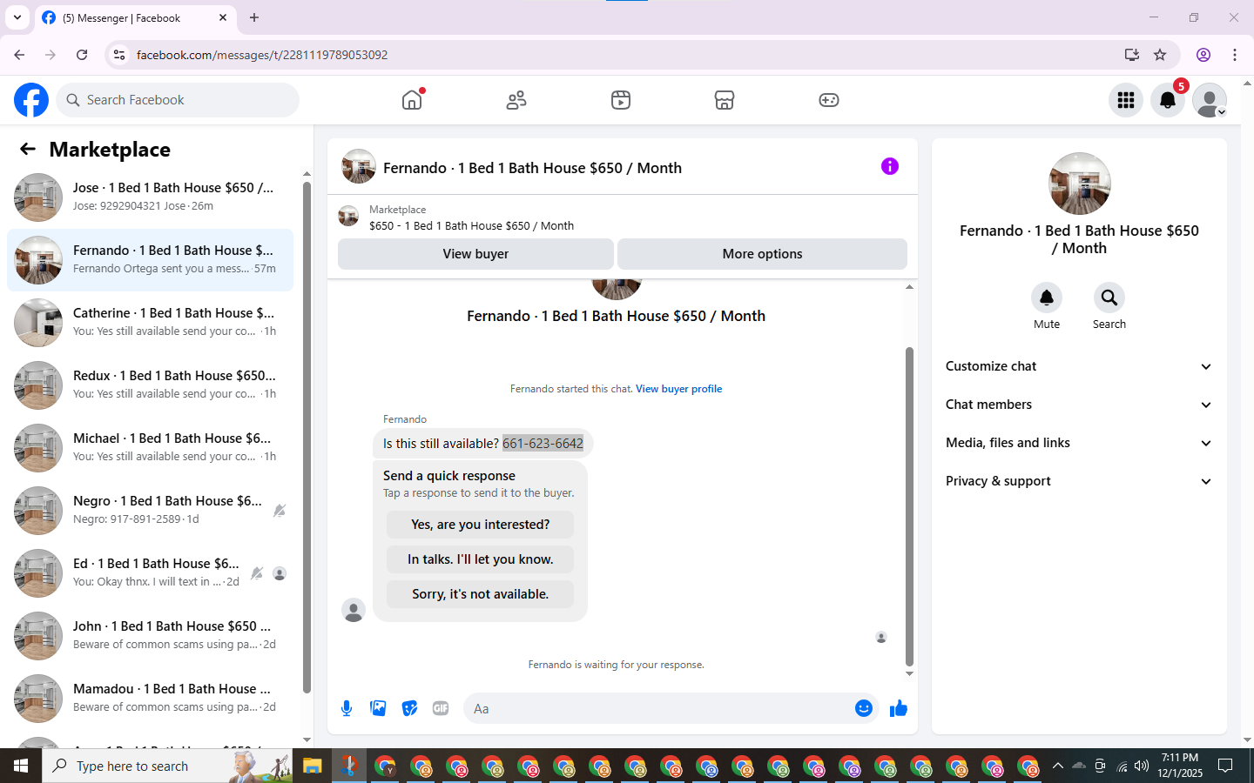Viewport: 1254px width, 783px height.
Task: Open View buyer profile link
Action: coord(678,389)
